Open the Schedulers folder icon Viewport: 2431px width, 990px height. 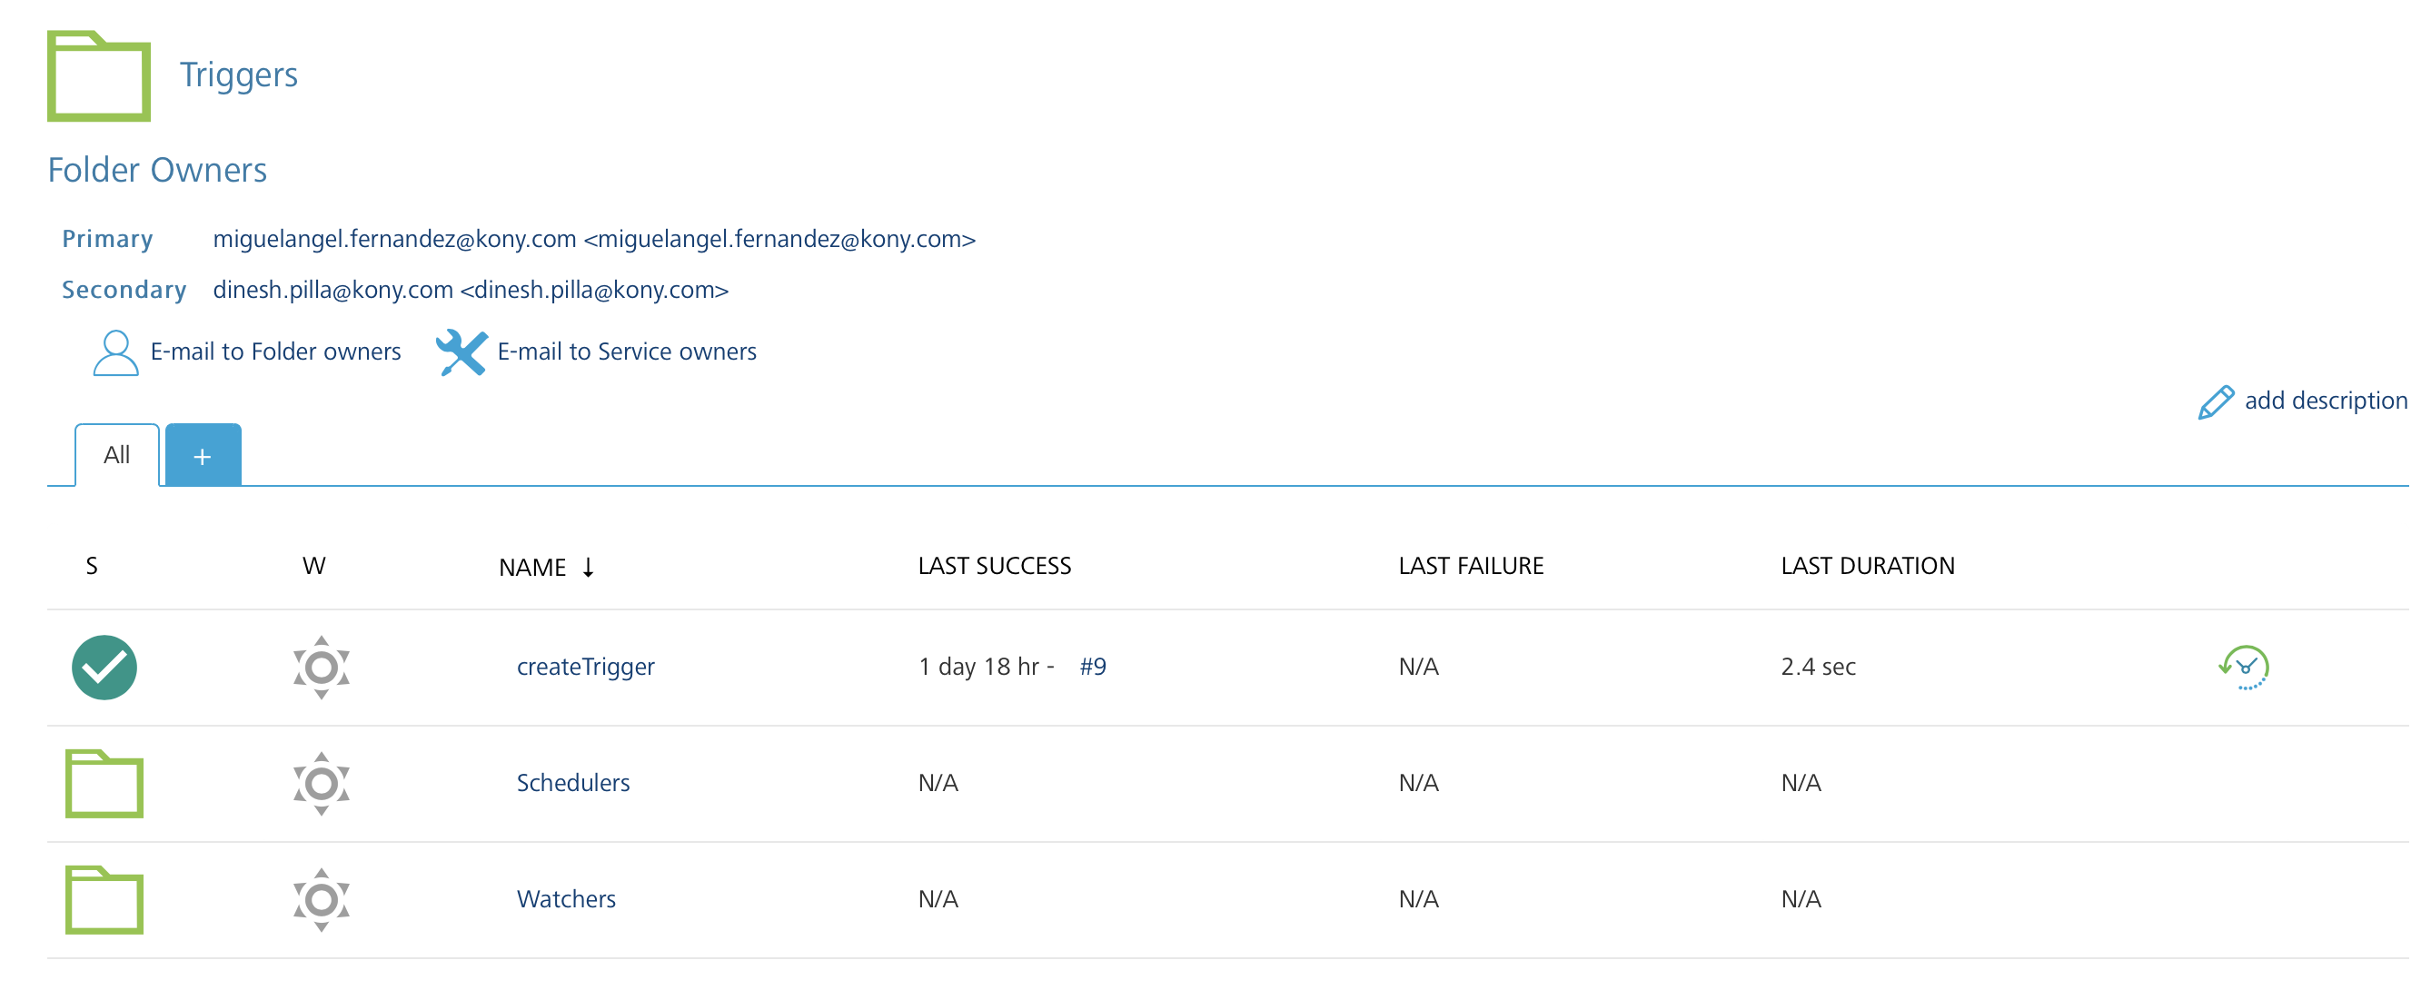pos(103,783)
